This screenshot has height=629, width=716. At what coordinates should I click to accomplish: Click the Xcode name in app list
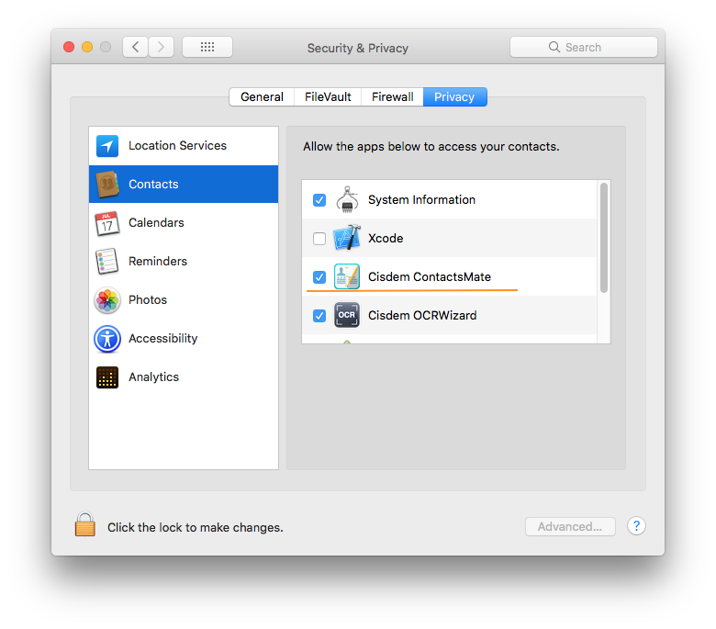pos(386,239)
